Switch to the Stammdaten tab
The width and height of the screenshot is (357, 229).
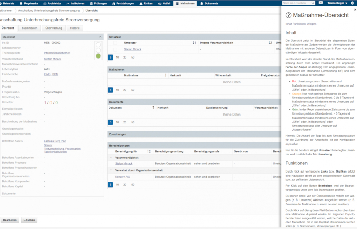pos(30,28)
